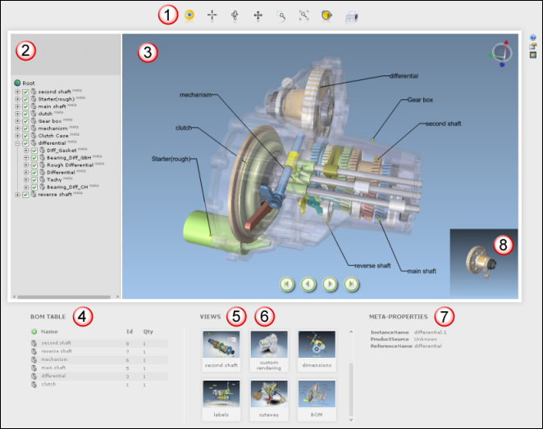Uncheck the reverse shaft checkbox

pos(25,194)
